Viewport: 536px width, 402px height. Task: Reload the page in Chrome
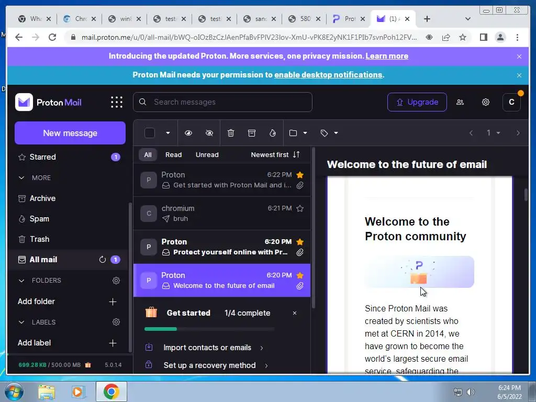(52, 37)
